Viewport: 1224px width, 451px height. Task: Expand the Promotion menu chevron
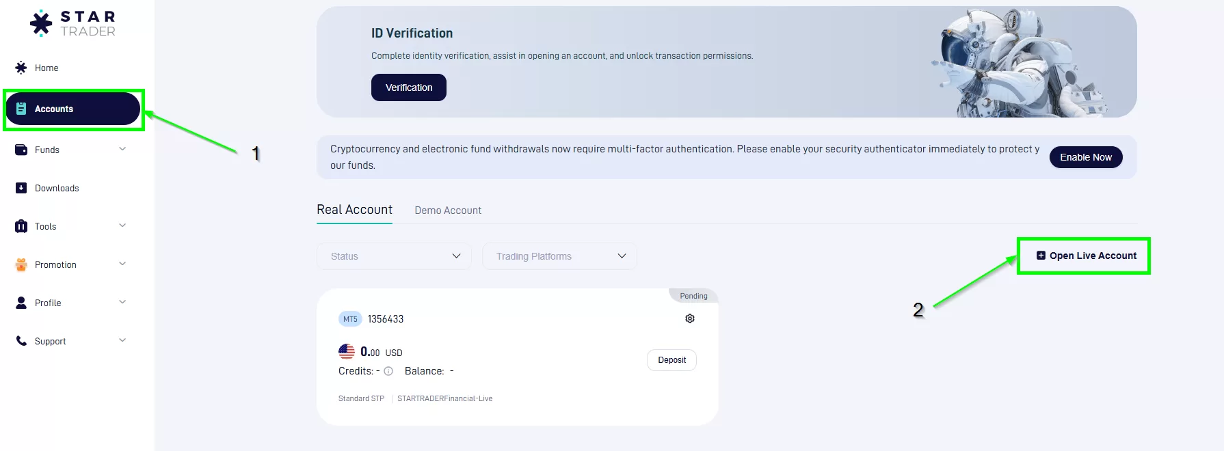pyautogui.click(x=122, y=264)
